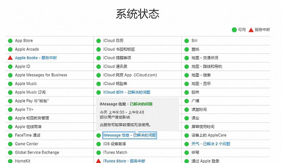Click the green dot beside iMessage 信息 link
Screen dimensions: 282x163
pyautogui.click(x=98, y=135)
